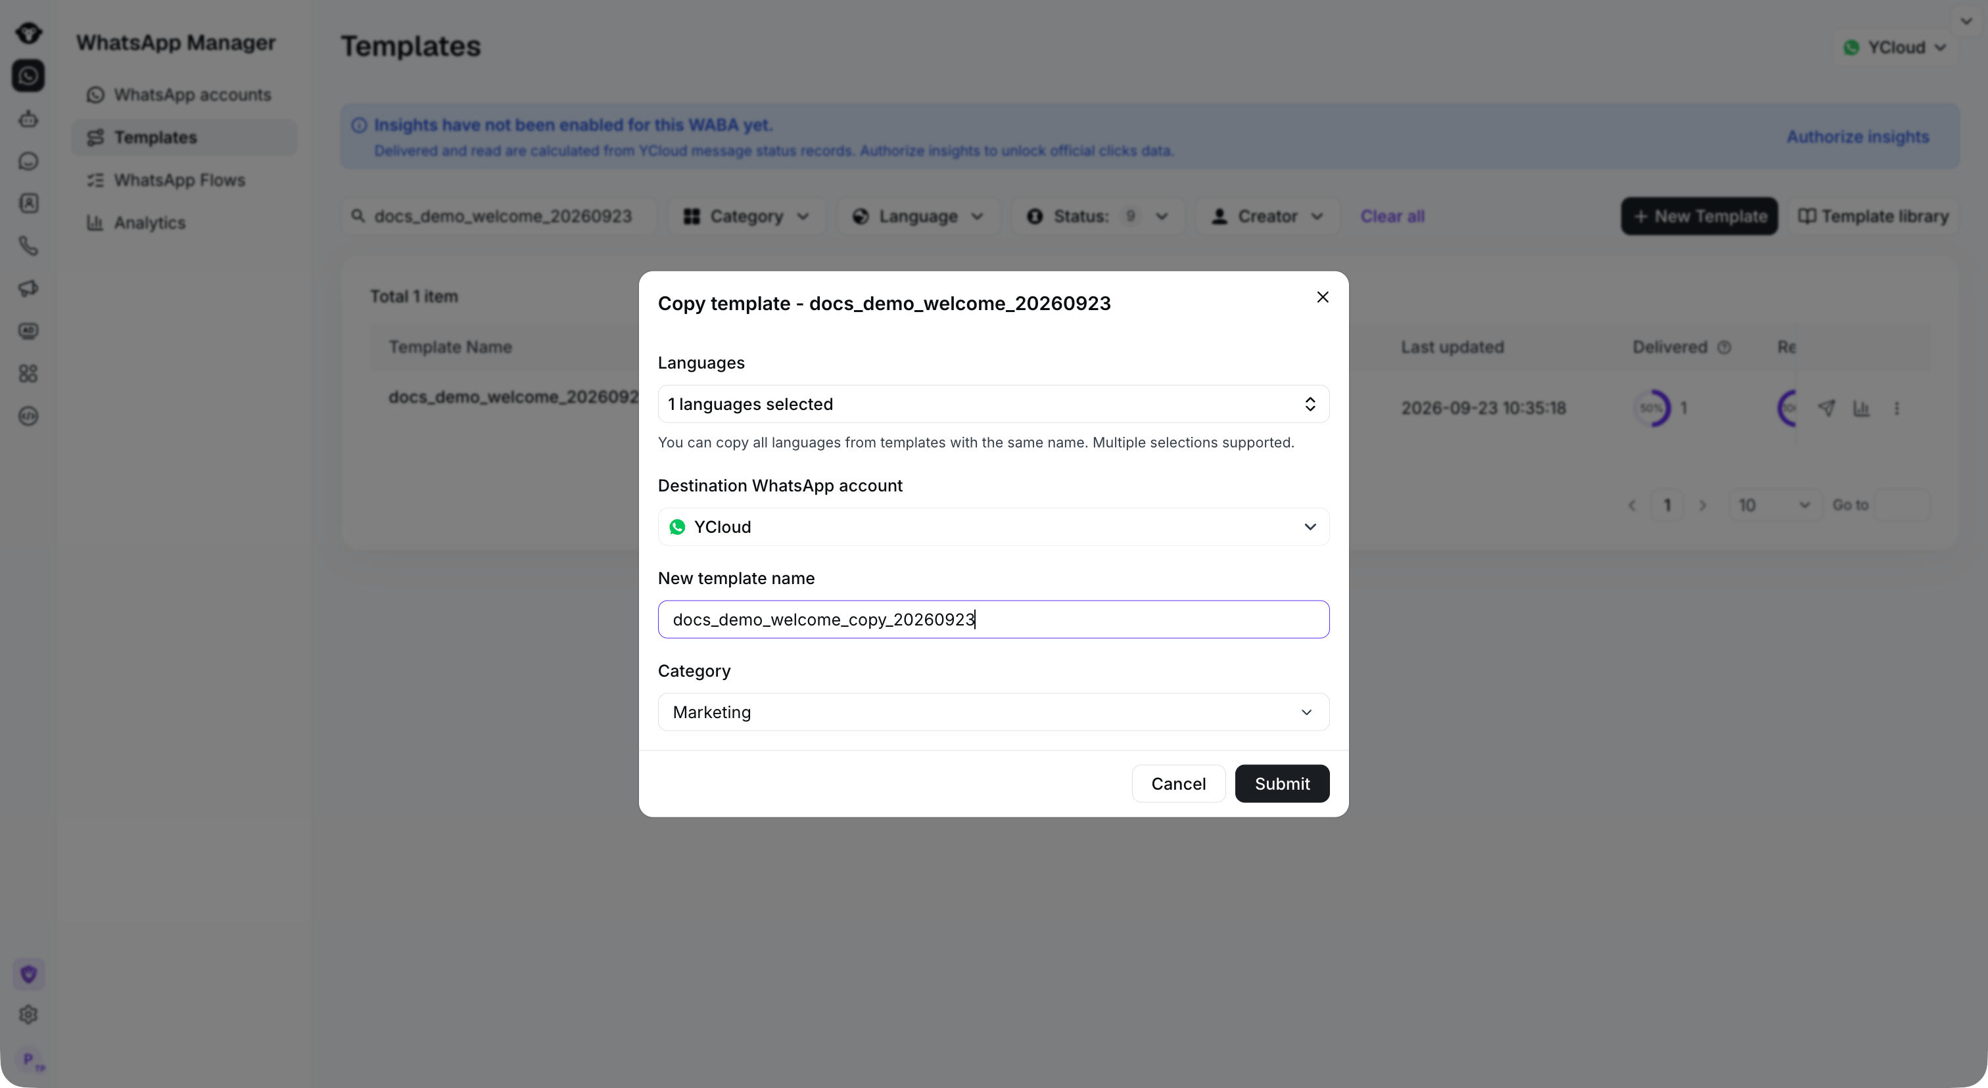1988x1088 pixels.
Task: Click the WhatsApp icon in left rail
Action: coord(28,76)
